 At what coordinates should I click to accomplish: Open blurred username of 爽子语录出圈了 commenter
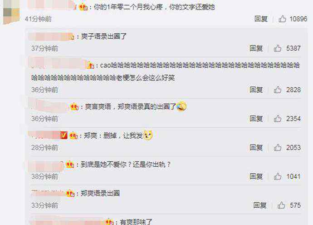(51, 37)
